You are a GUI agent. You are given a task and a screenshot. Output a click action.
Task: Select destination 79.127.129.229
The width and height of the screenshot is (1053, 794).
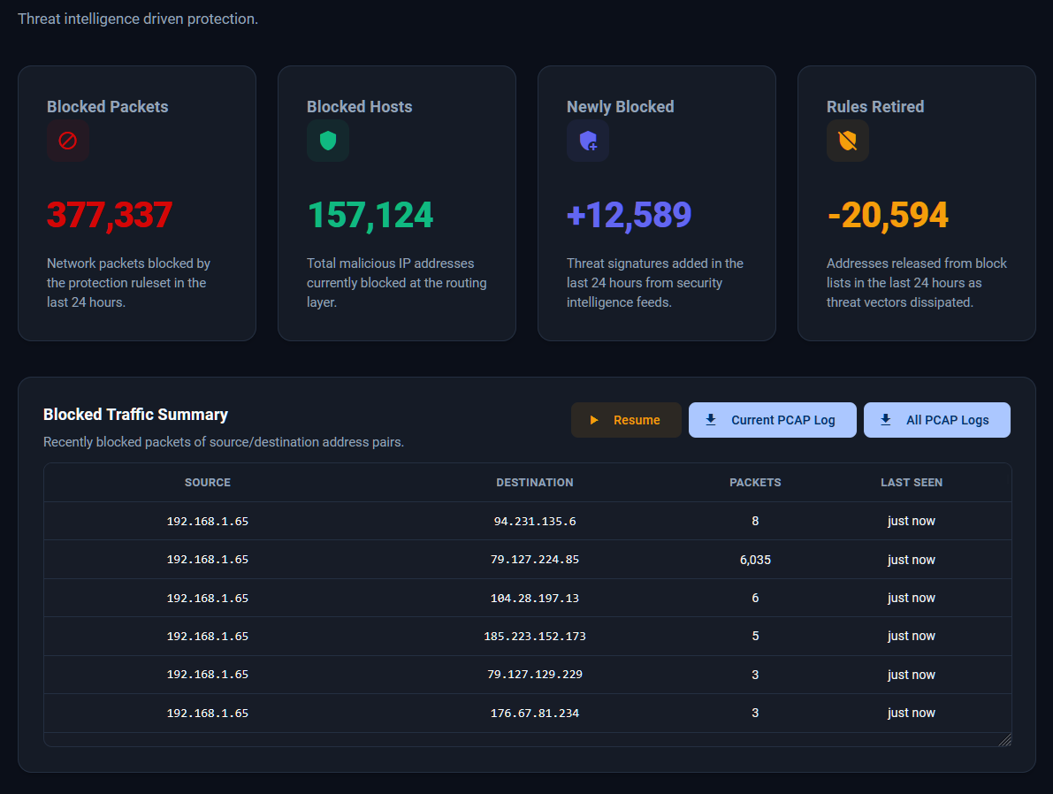coord(535,675)
